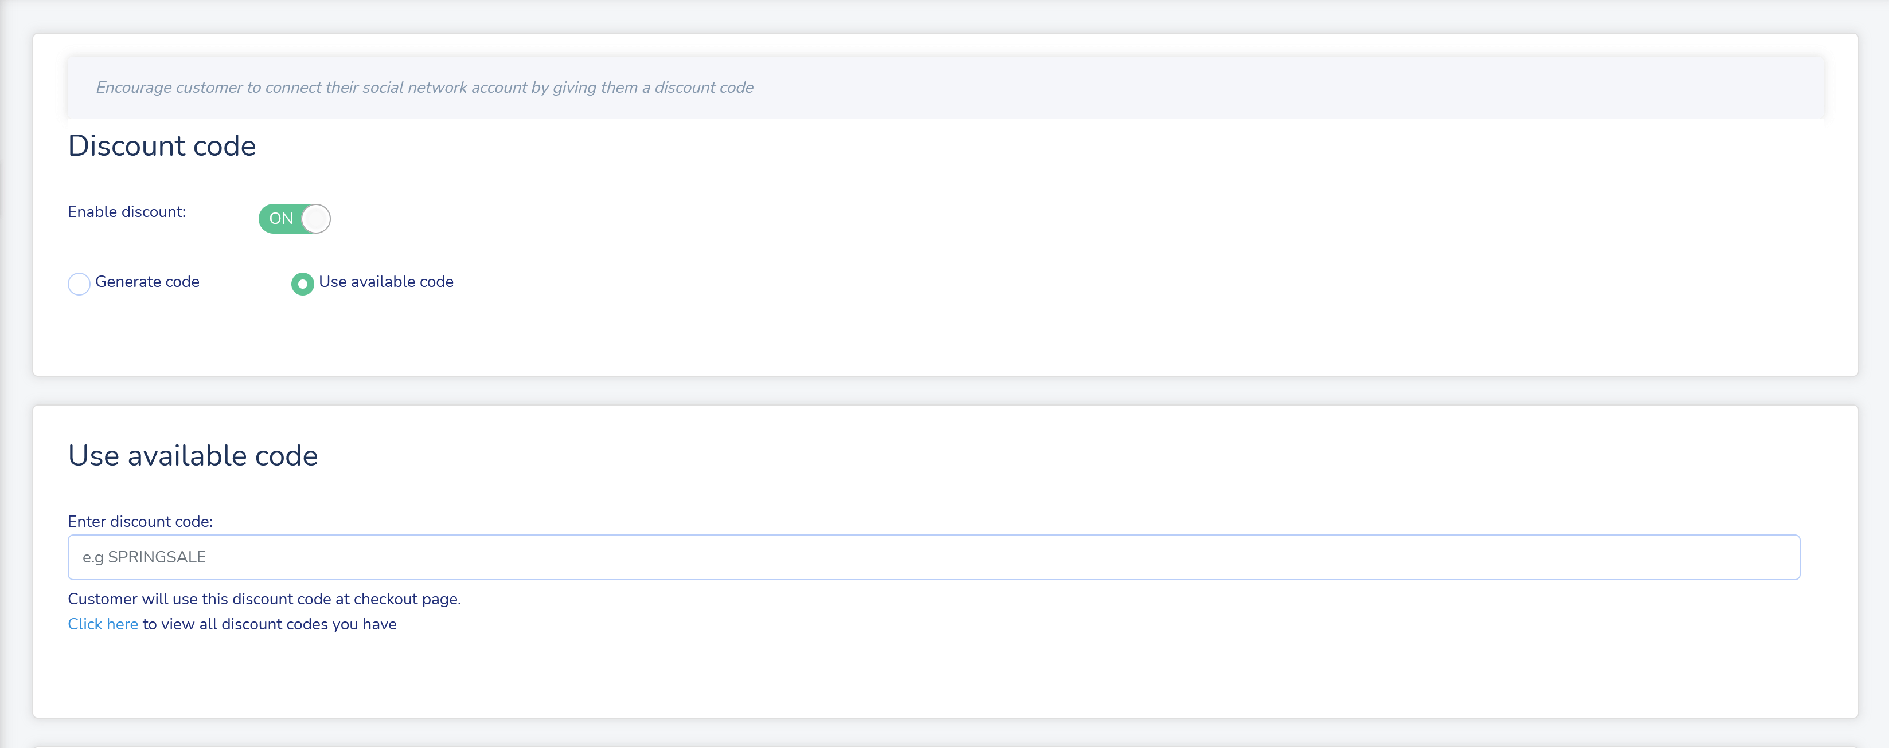Toggle the Enable discount ON switch
Image resolution: width=1889 pixels, height=748 pixels.
tap(294, 218)
